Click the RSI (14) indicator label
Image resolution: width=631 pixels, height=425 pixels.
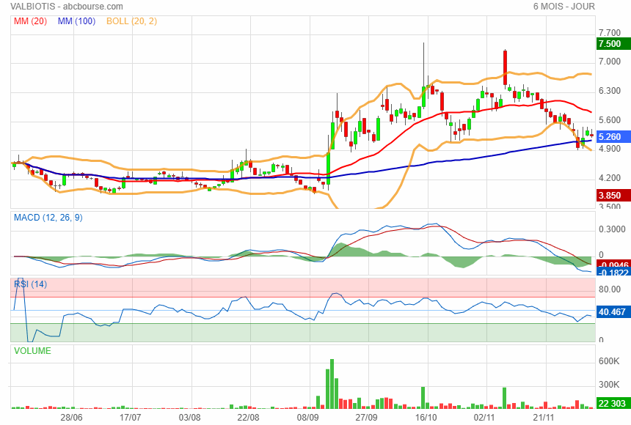[x=30, y=284]
